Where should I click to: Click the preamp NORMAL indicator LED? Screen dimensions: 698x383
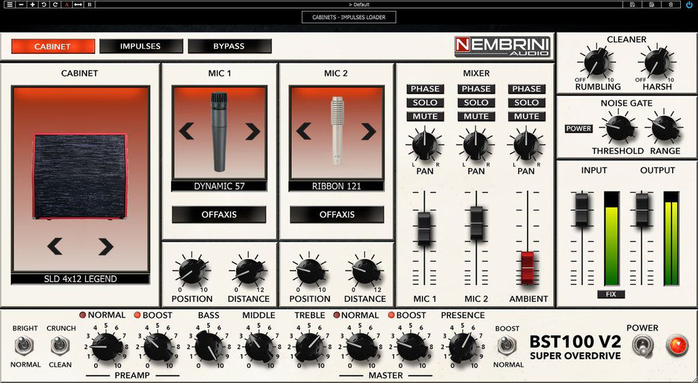pyautogui.click(x=82, y=315)
